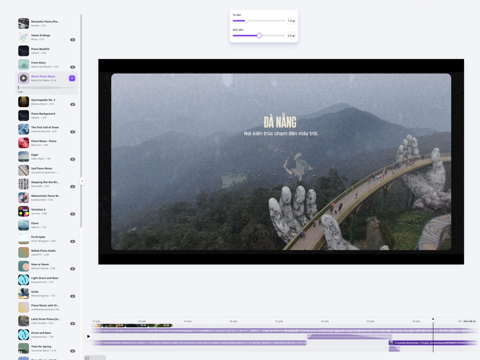Viewport: 480px width, 360px height.
Task: Click the Nhỏ dần seconds value field
Action: pos(291,36)
